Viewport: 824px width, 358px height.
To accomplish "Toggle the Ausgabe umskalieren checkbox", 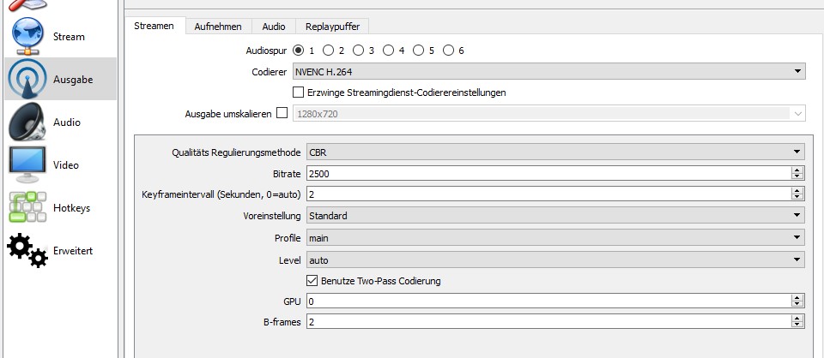I will coord(282,113).
